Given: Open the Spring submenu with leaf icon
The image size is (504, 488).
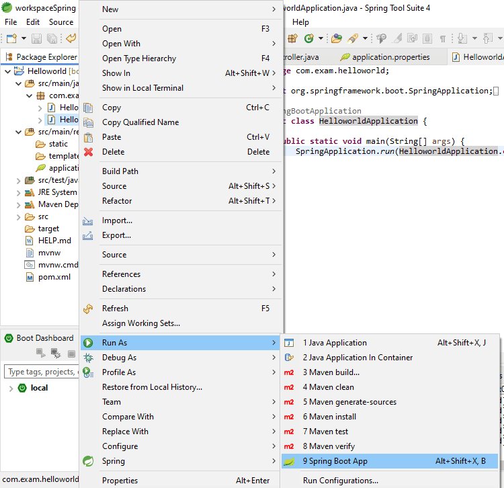Looking at the screenshot, I should tap(181, 461).
